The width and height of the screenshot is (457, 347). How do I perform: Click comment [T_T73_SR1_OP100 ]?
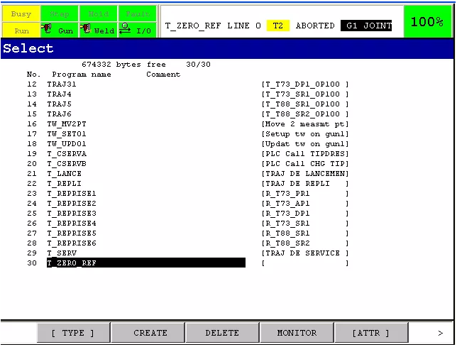(x=305, y=94)
